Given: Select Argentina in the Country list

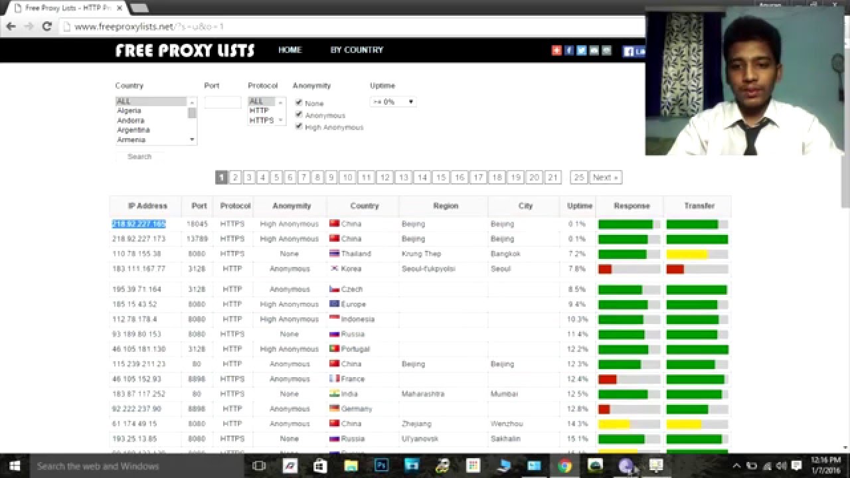Looking at the screenshot, I should pos(151,130).
